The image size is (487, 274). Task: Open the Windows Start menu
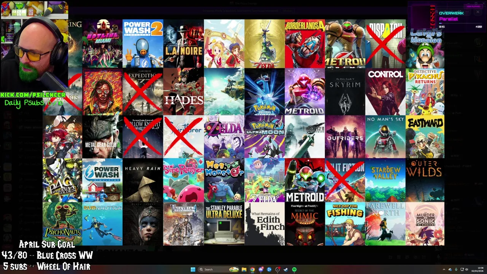(193, 269)
